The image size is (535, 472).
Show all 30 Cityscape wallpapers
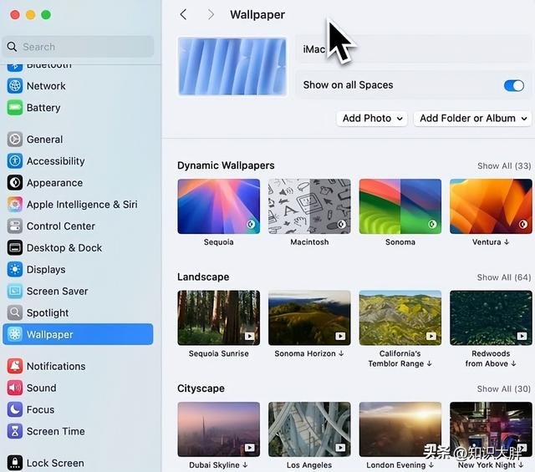pyautogui.click(x=503, y=389)
